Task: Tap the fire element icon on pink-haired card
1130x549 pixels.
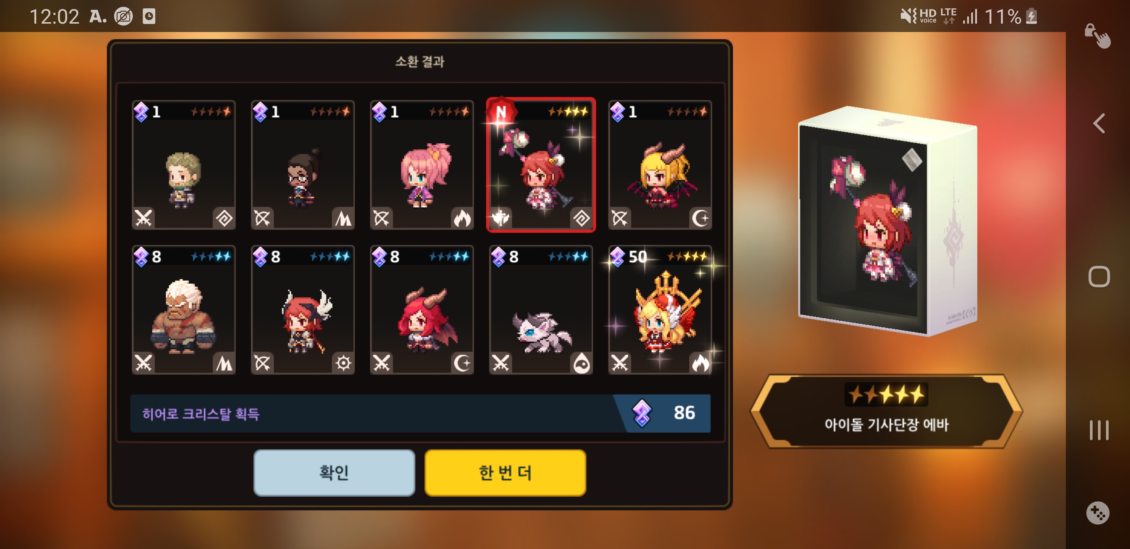Action: click(462, 218)
